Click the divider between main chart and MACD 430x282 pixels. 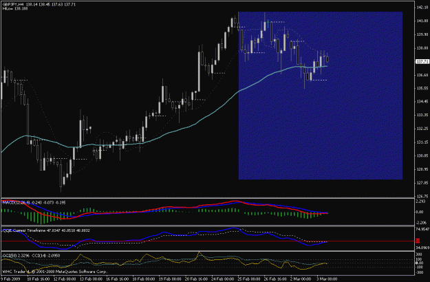pos(208,198)
